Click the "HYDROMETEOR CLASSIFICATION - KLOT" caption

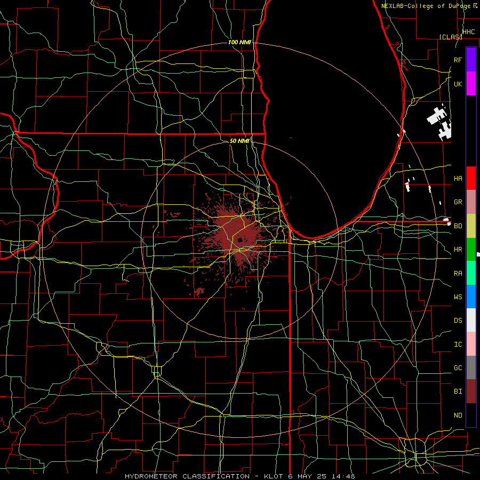pyautogui.click(x=205, y=476)
